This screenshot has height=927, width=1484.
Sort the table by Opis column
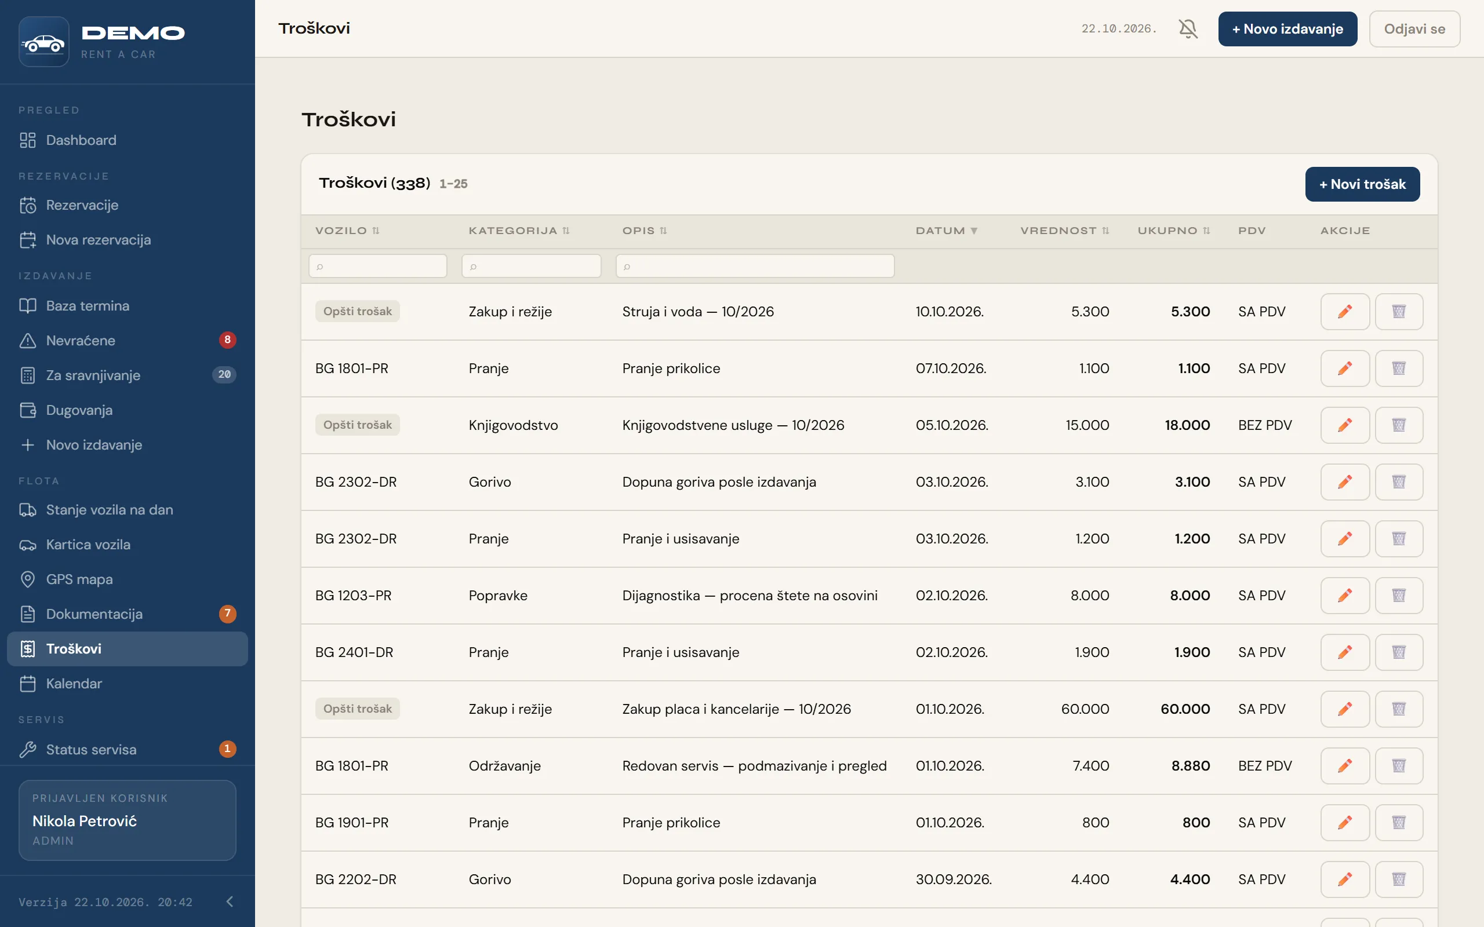click(644, 231)
